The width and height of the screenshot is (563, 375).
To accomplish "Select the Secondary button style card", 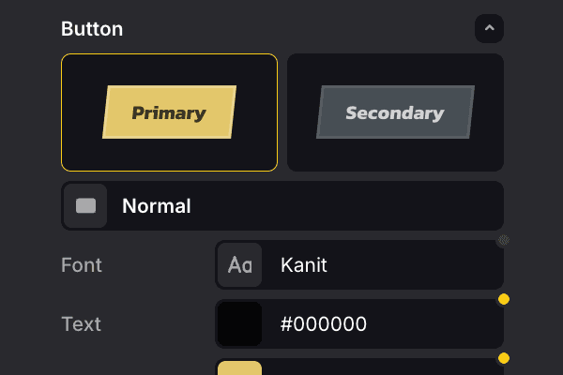I will tap(395, 112).
